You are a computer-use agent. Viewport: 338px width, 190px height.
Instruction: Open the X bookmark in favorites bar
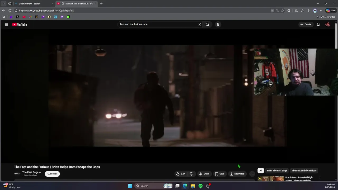[x=17, y=17]
